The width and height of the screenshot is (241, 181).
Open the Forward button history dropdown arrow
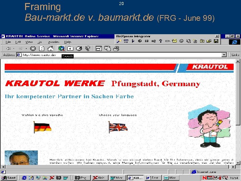[x=26, y=49]
